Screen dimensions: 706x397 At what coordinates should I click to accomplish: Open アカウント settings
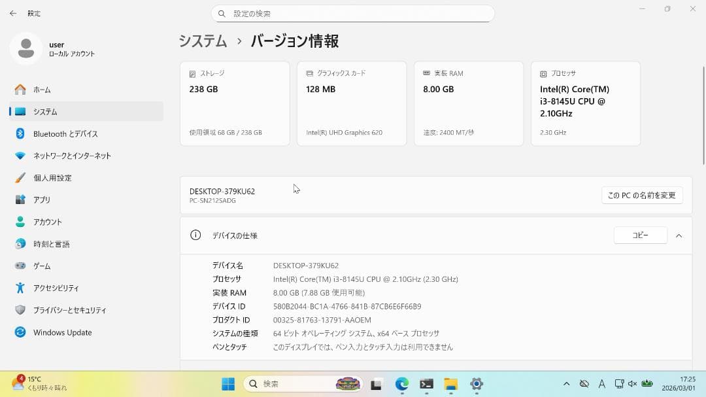click(86, 222)
